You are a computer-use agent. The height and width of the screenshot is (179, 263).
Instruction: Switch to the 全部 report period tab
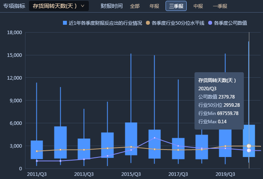tap(135, 6)
